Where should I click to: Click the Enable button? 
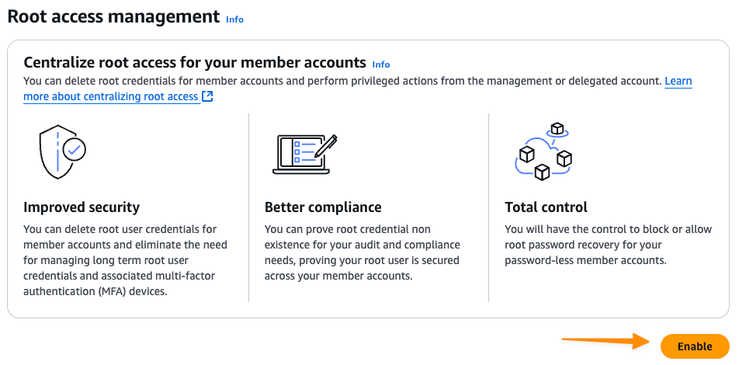coord(694,346)
